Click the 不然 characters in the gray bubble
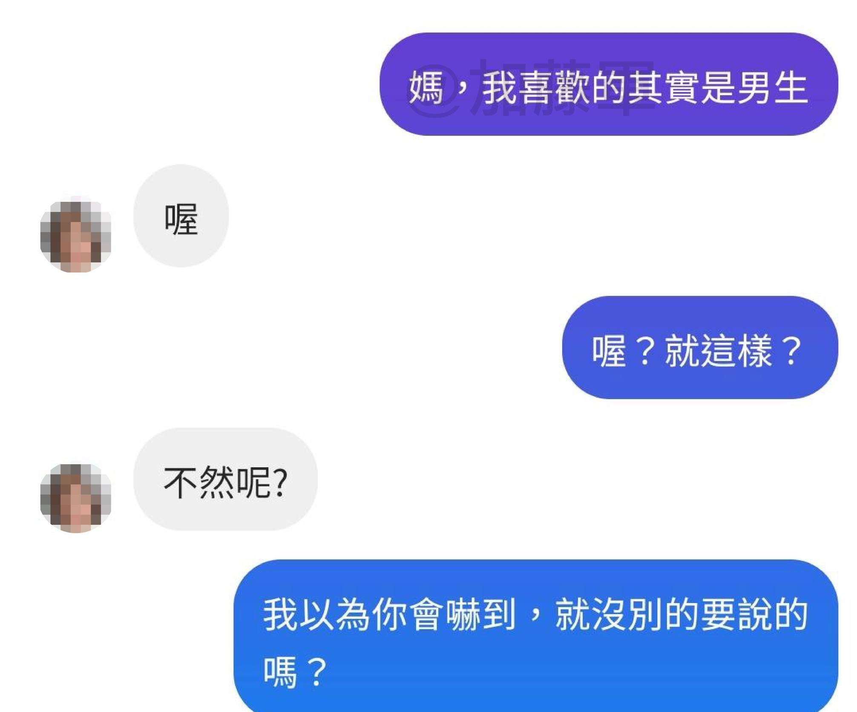 pyautogui.click(x=200, y=482)
